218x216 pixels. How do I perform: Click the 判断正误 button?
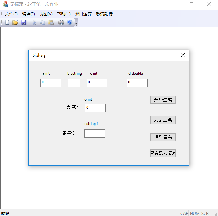(163, 120)
